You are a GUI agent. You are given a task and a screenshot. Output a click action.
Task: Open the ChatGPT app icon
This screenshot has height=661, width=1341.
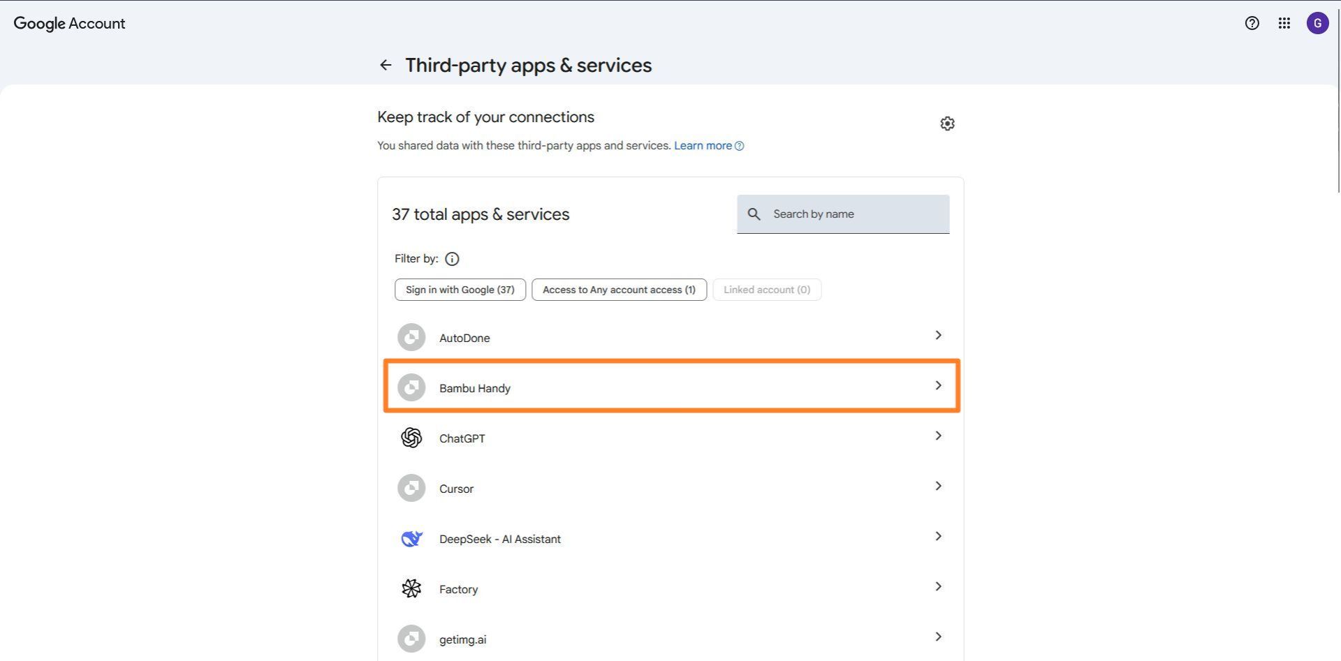click(x=411, y=437)
